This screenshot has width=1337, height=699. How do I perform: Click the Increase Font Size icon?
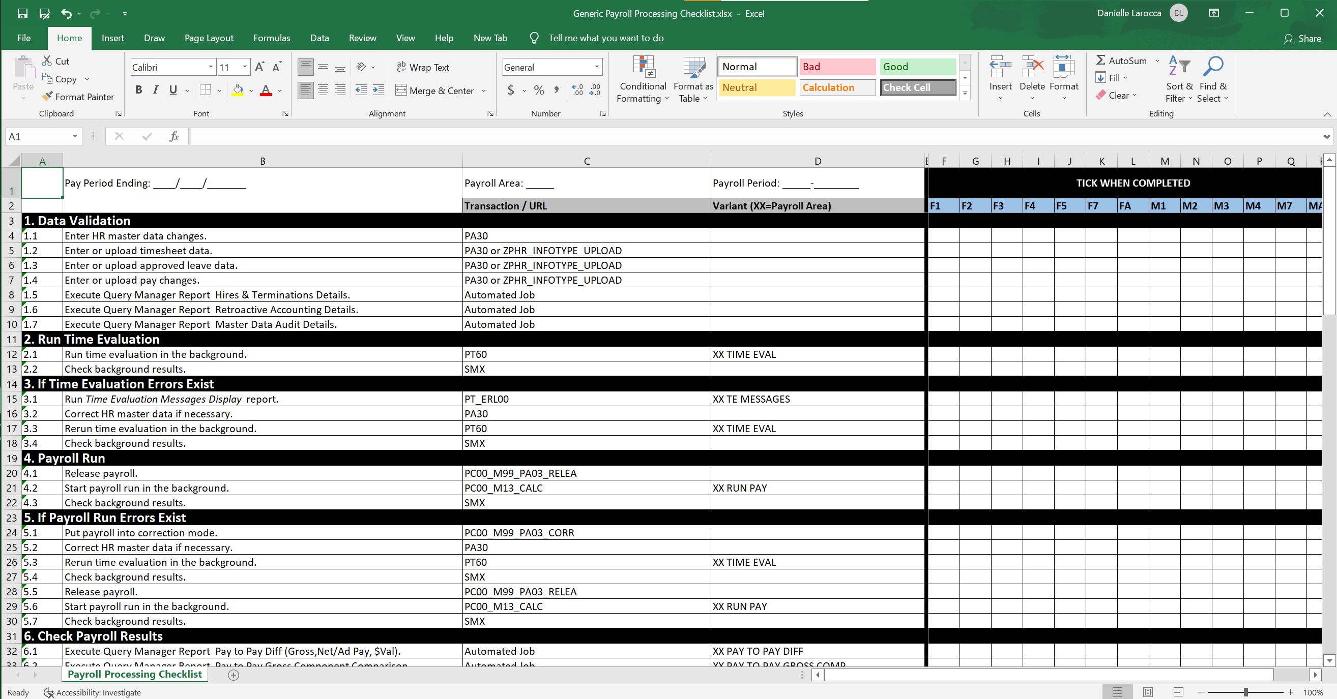pyautogui.click(x=260, y=67)
